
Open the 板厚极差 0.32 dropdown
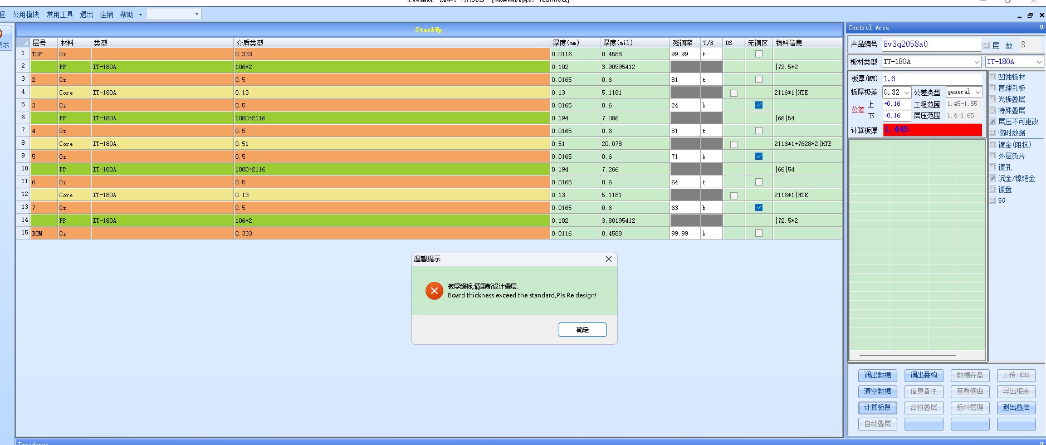tap(896, 92)
